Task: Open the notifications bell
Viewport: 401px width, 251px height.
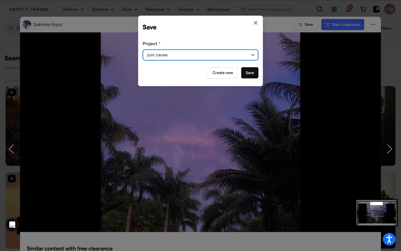Action: click(349, 9)
